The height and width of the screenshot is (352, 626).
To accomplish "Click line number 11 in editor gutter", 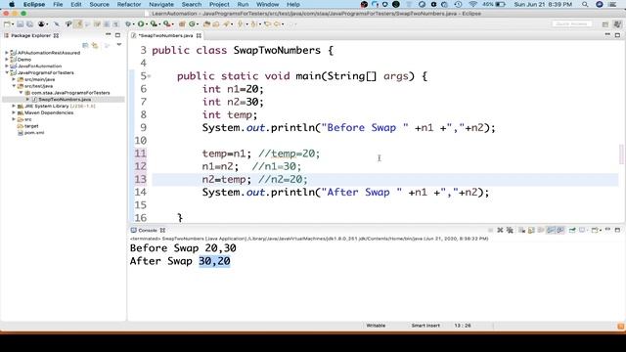I will point(140,154).
